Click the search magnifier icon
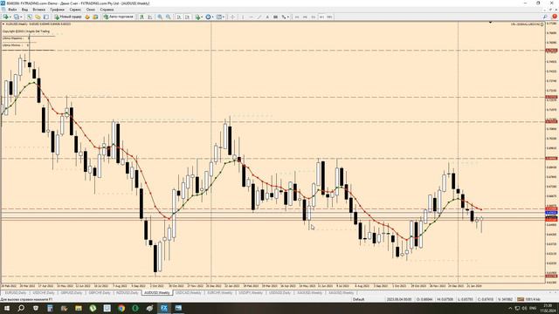The image size is (559, 314). pyautogui.click(x=545, y=17)
